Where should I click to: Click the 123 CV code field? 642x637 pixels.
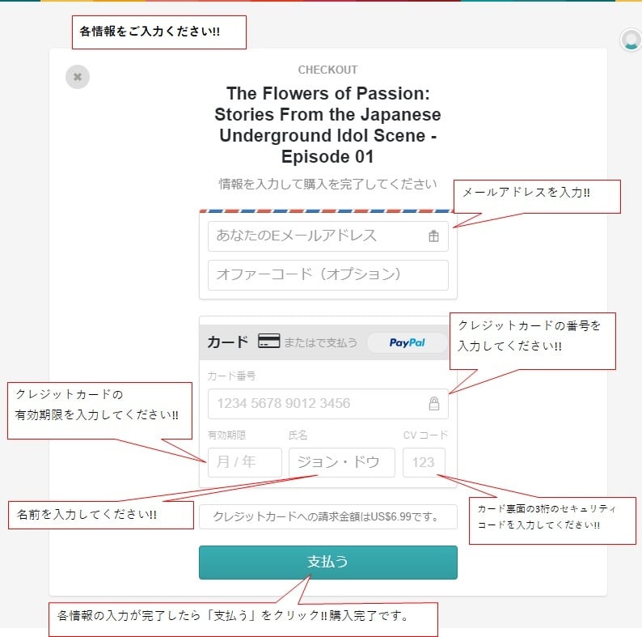click(x=424, y=462)
